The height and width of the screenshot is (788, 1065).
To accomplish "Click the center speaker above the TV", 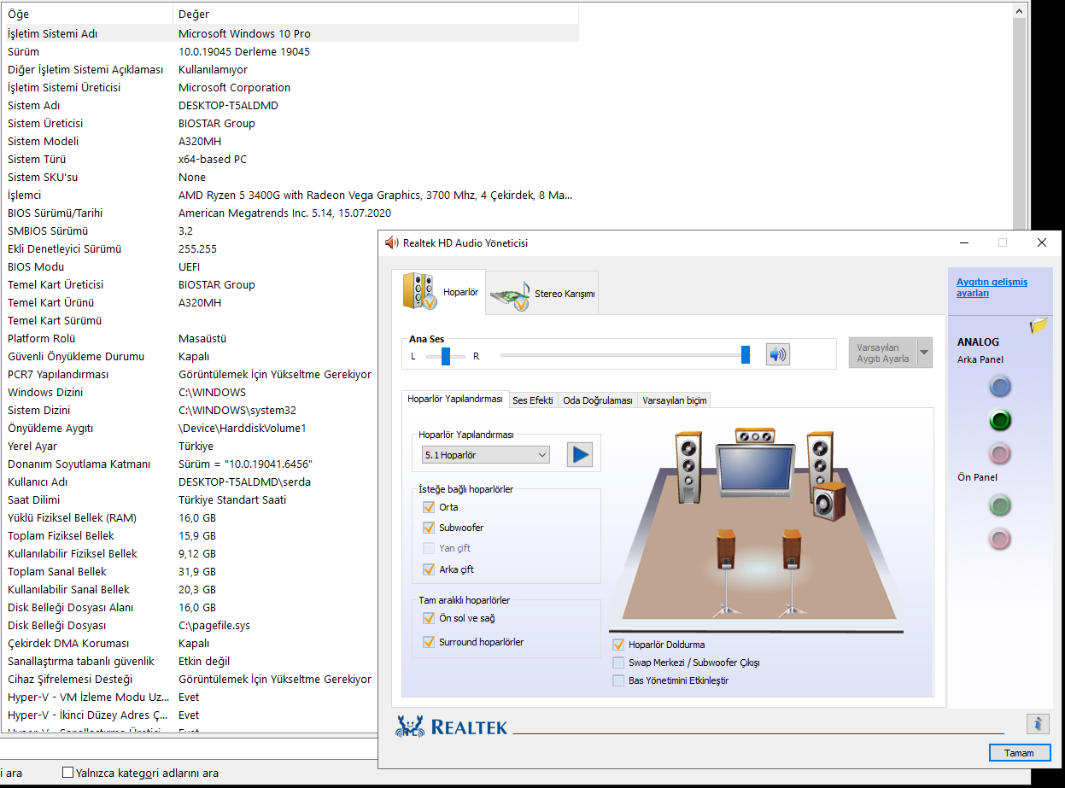I will 754,436.
